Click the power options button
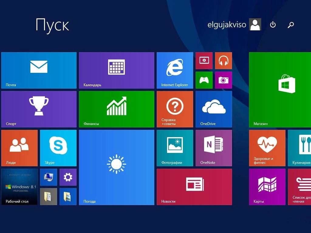The width and height of the screenshot is (311, 233). [273, 25]
